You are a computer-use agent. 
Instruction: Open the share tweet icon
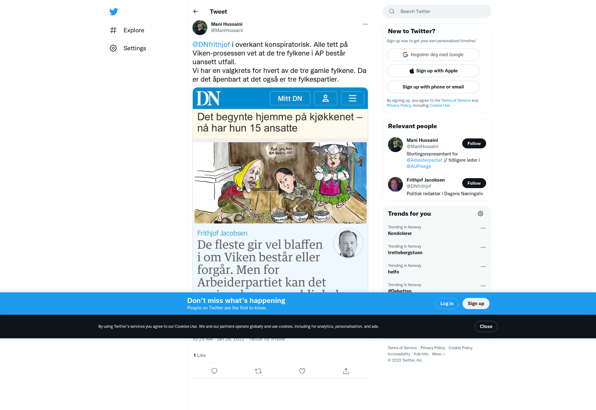(x=346, y=371)
